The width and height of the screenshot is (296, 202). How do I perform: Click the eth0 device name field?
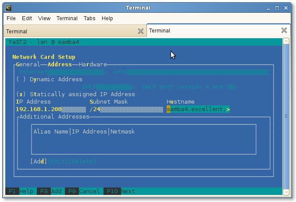(x=191, y=72)
